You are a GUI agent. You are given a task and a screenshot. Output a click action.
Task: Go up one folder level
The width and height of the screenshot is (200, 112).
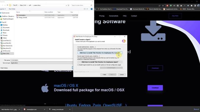7,5
